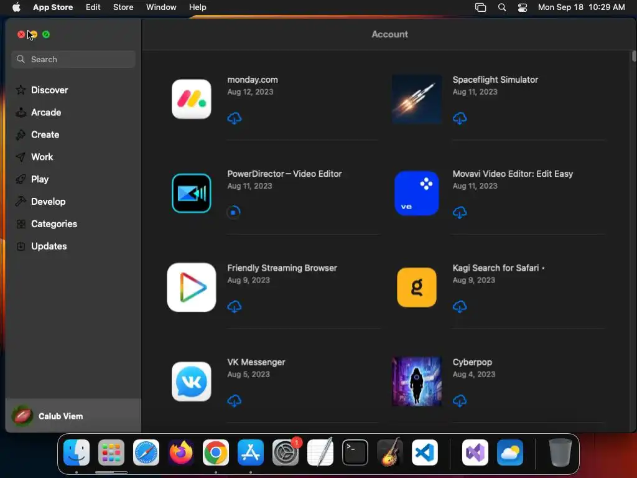Click the 'VK Messenger' title

[256, 362]
